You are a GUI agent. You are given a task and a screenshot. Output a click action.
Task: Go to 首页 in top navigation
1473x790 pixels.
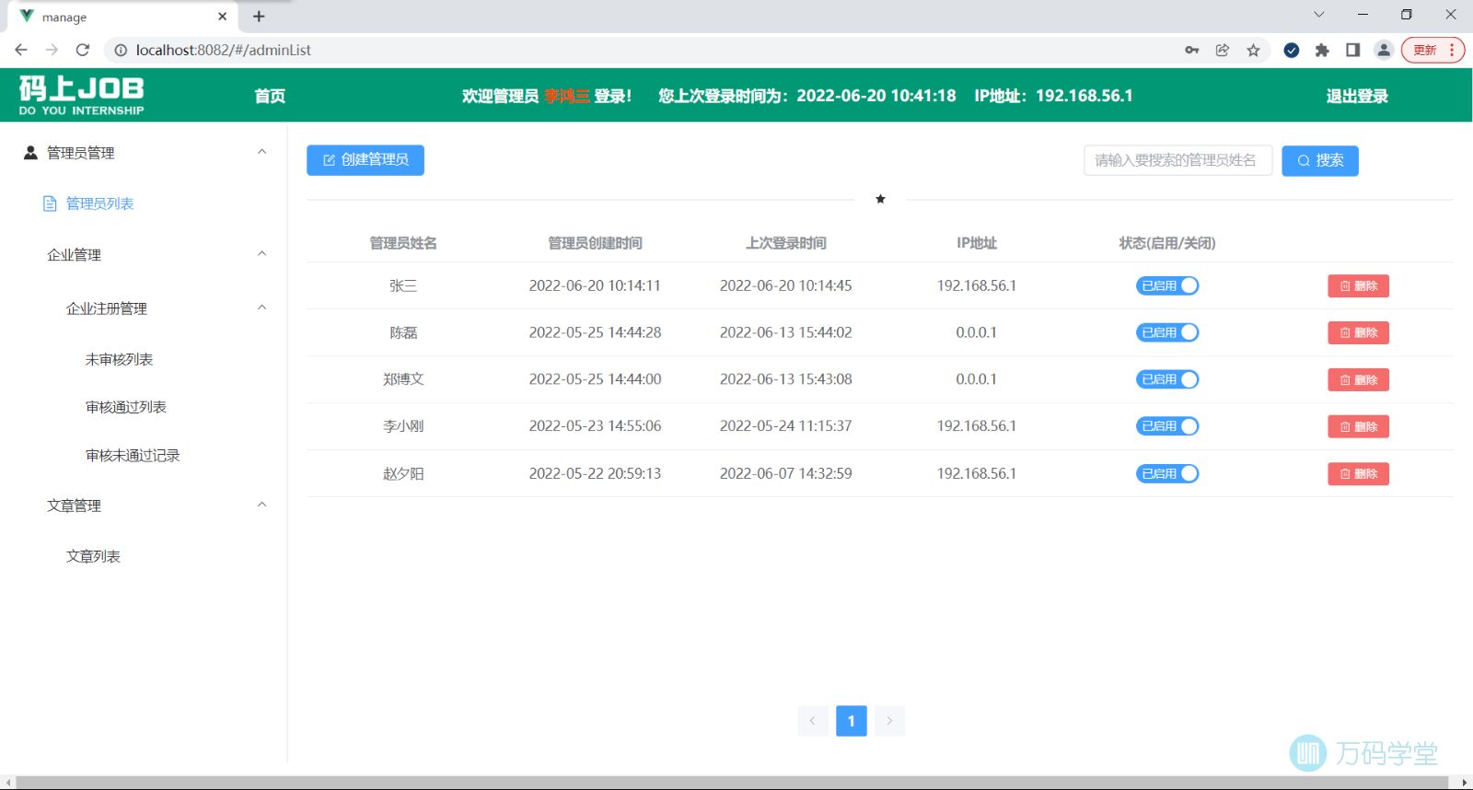[x=270, y=96]
